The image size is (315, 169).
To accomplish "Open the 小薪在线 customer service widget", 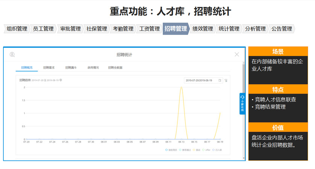I will point(242,104).
